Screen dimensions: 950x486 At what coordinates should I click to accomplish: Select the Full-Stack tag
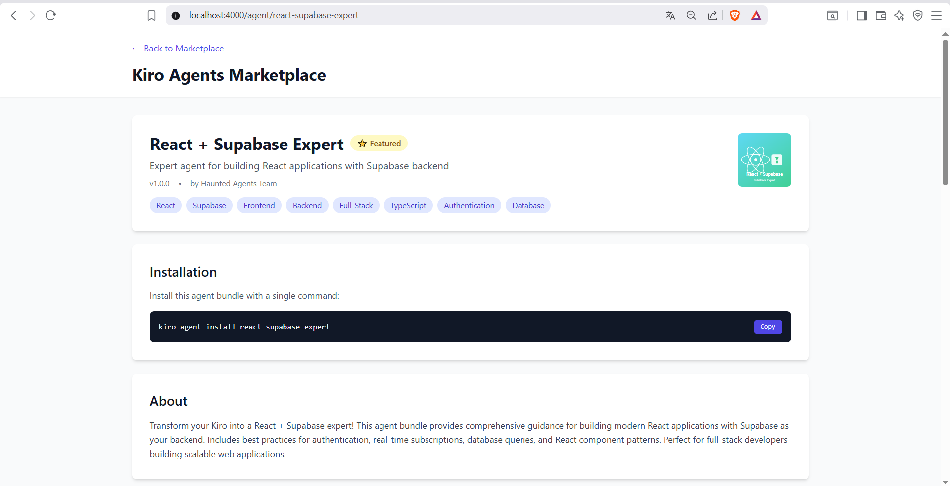coord(356,206)
